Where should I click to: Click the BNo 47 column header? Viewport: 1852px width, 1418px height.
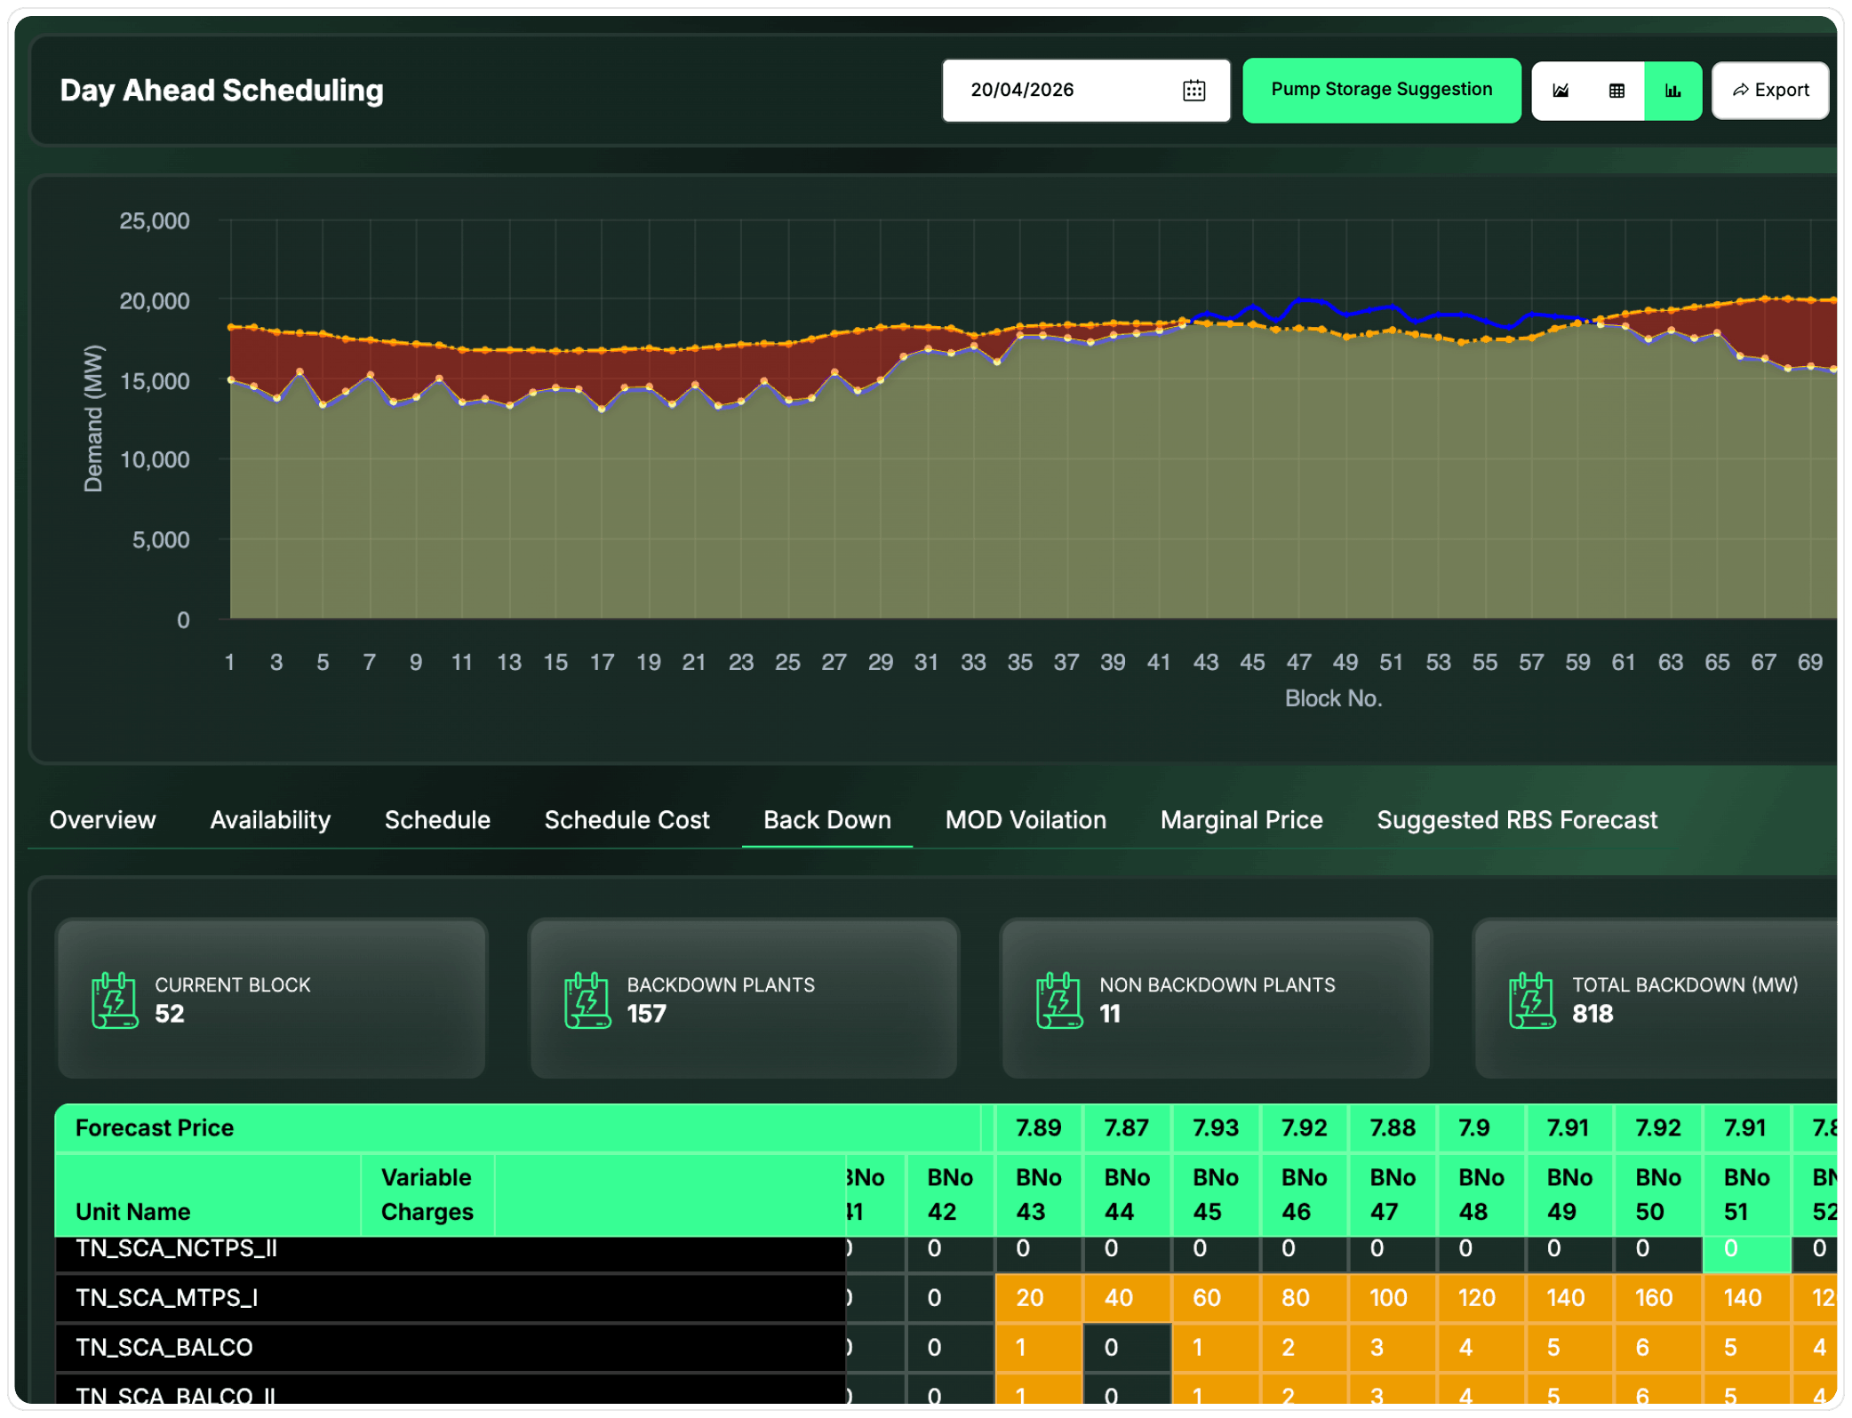[x=1392, y=1194]
